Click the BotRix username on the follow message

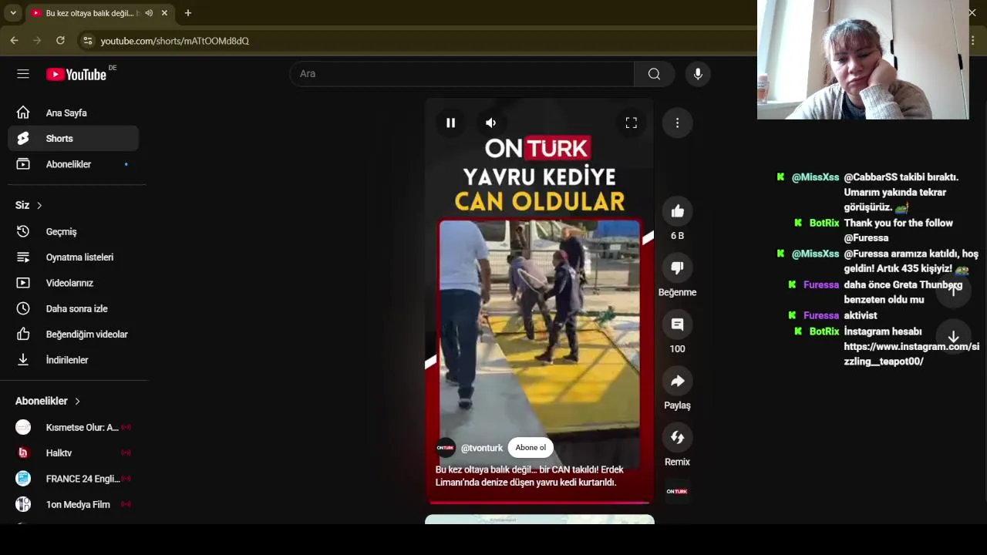click(x=824, y=223)
